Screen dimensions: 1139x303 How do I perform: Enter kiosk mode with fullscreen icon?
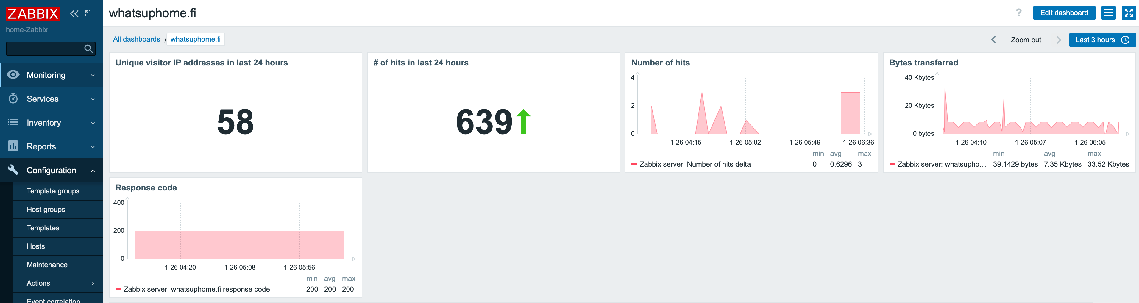1128,13
